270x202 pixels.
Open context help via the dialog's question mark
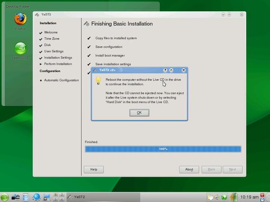(x=165, y=70)
